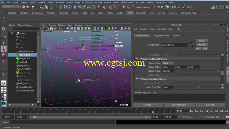Open the single perspective layout icon

4,83
